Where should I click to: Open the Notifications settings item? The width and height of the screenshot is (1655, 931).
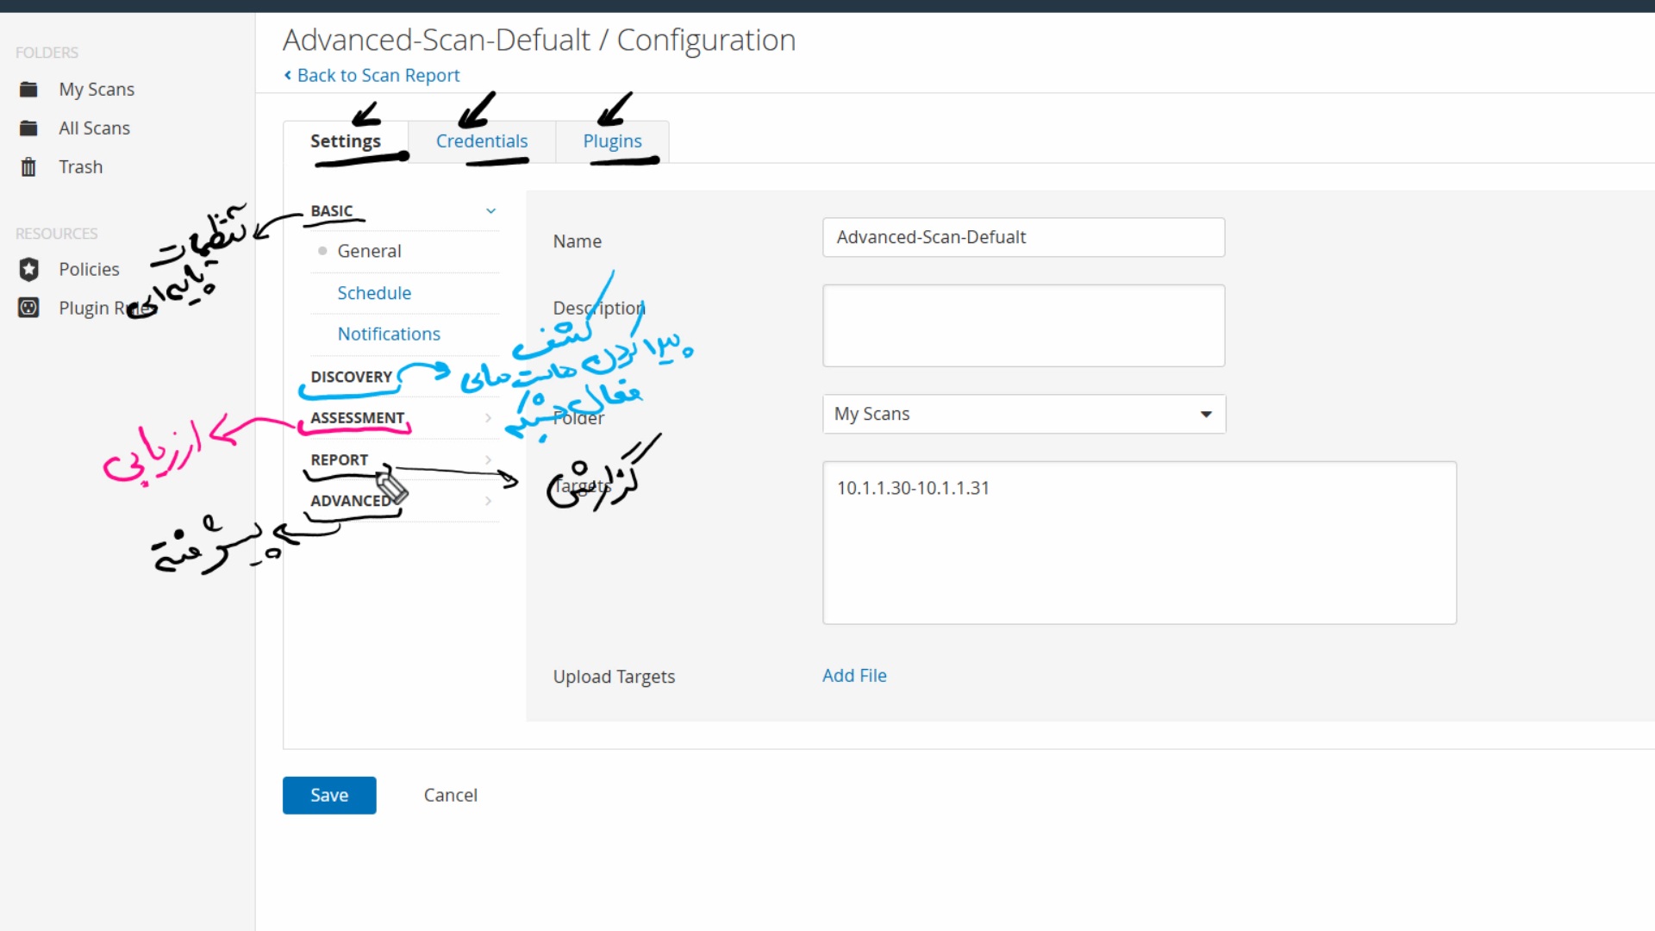click(x=389, y=334)
